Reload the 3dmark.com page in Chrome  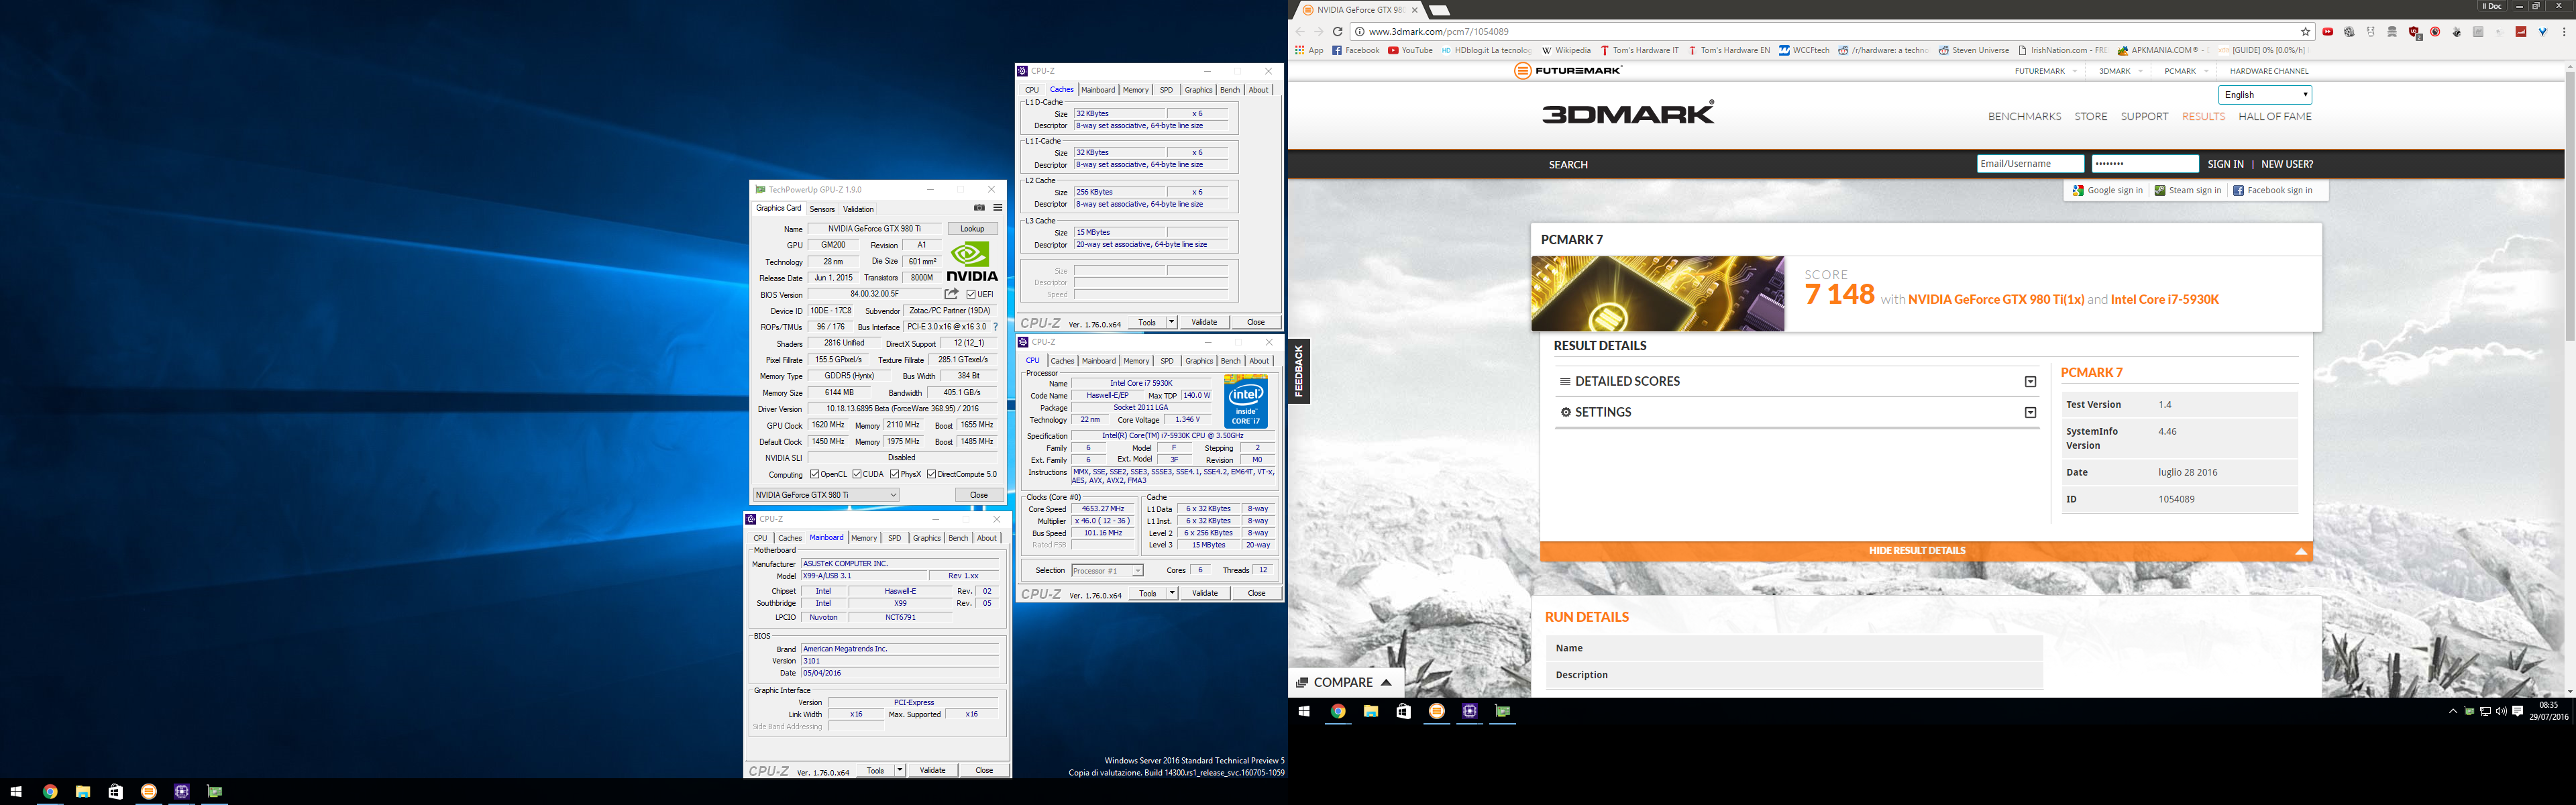tap(1337, 31)
